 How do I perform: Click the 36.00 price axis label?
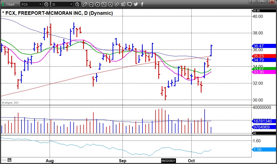tap(258, 50)
